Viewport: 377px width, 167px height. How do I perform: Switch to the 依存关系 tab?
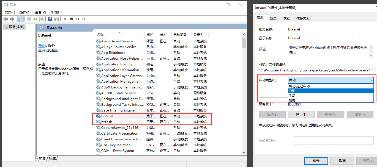pos(303,18)
